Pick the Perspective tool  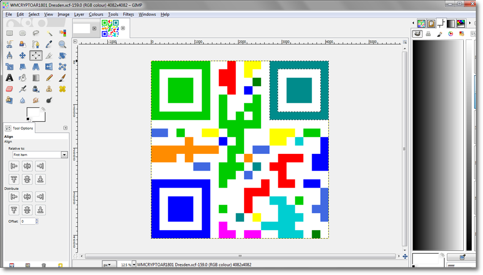click(36, 67)
